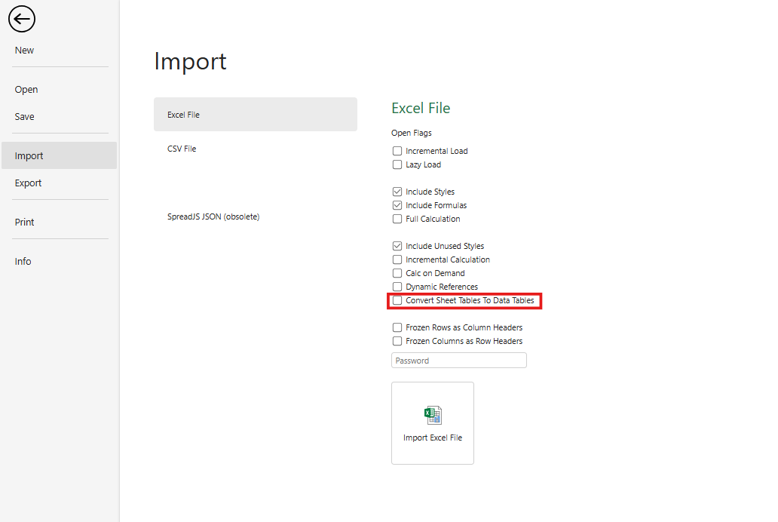Enable Dynamic References checkbox
The width and height of the screenshot is (778, 522).
coord(397,287)
